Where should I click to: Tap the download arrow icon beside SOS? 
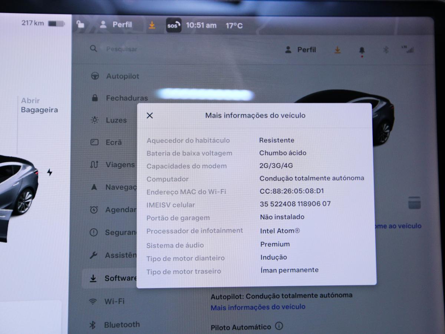click(152, 25)
